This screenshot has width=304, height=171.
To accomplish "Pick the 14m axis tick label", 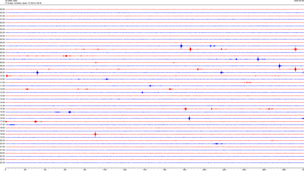I will click(145, 170).
